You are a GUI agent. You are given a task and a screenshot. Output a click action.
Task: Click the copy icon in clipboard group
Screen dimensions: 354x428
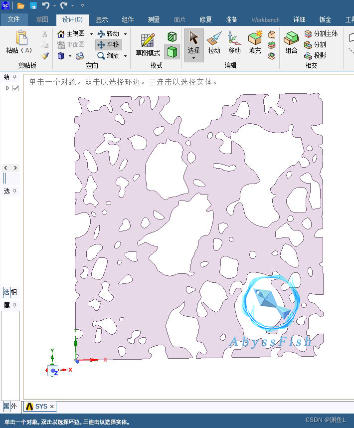pyautogui.click(x=44, y=44)
